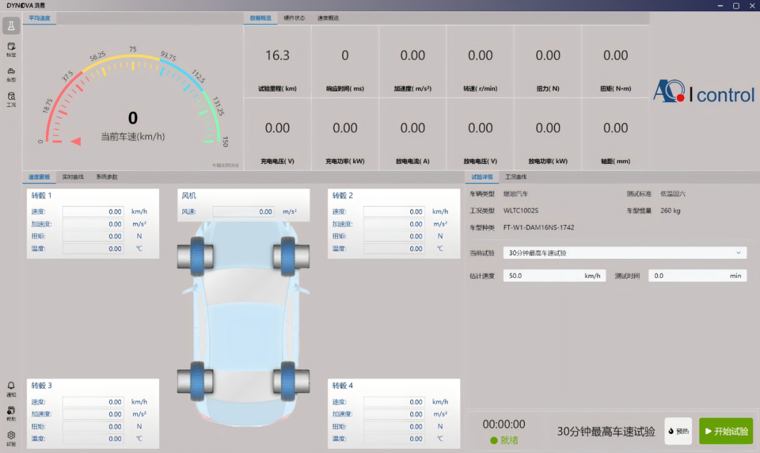Image resolution: width=760 pixels, height=453 pixels.
Task: Click the 转速(r/min) data cell
Action: pyautogui.click(x=481, y=61)
